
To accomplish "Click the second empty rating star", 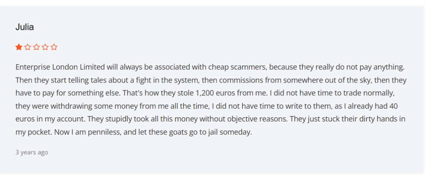I will click(x=27, y=47).
